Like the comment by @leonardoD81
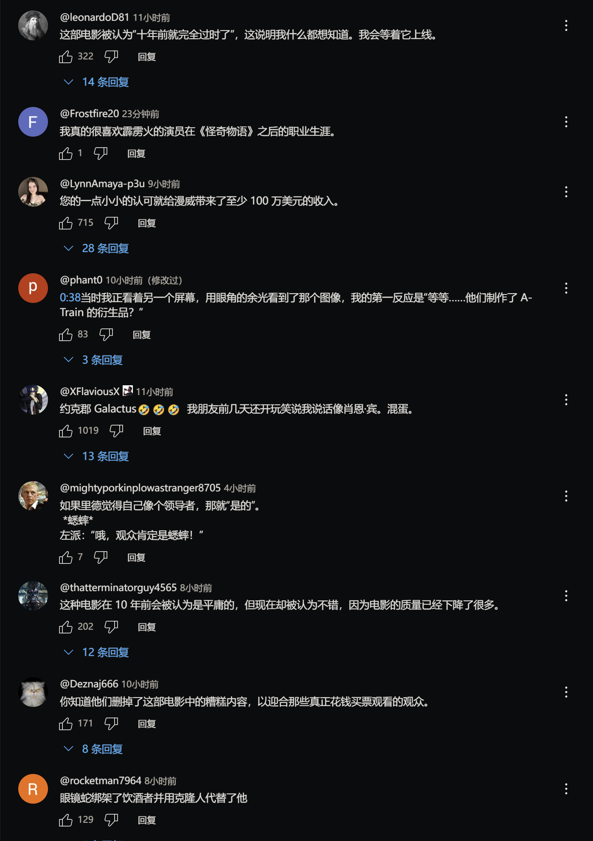The height and width of the screenshot is (841, 593). pos(66,56)
